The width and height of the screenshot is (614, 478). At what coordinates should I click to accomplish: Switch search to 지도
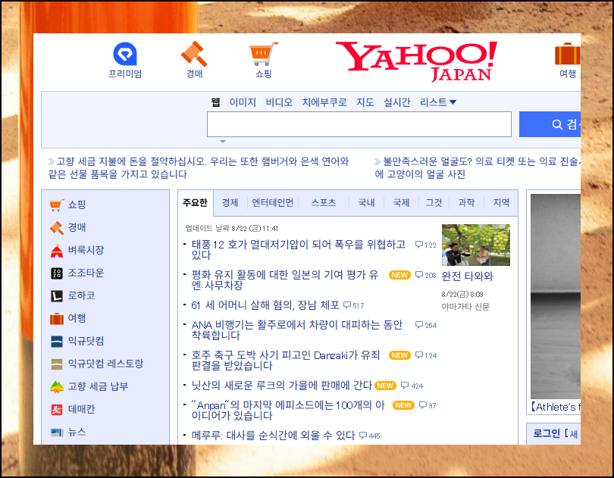tap(365, 102)
